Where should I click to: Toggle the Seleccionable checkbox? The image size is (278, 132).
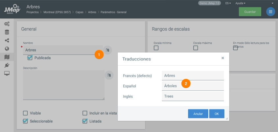coord(25,121)
